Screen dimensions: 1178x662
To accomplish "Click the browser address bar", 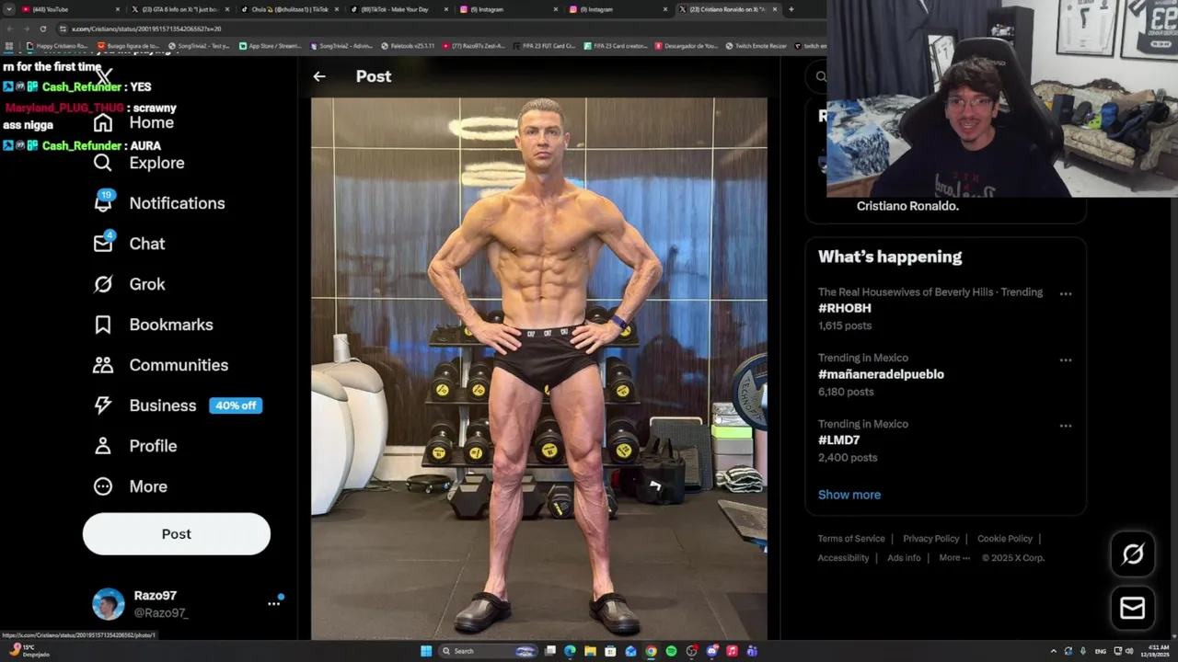I will pos(442,29).
